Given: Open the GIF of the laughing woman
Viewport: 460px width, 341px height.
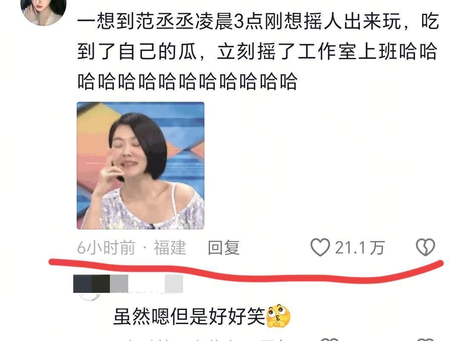Looking at the screenshot, I should [x=141, y=165].
